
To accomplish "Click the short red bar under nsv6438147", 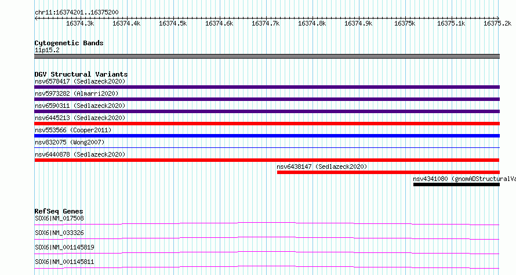I will [388, 172].
